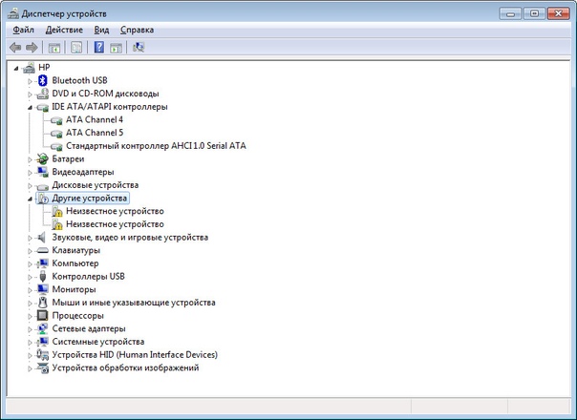The height and width of the screenshot is (420, 577).
Task: Click the Back arrow toolbar icon
Action: point(15,48)
